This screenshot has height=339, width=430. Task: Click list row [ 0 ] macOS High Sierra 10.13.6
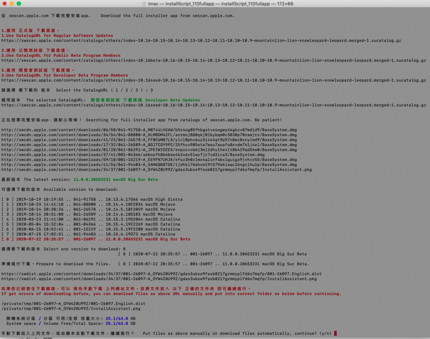(92, 199)
